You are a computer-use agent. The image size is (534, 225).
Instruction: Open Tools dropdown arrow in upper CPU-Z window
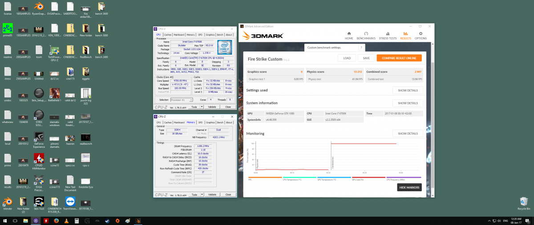click(x=202, y=107)
